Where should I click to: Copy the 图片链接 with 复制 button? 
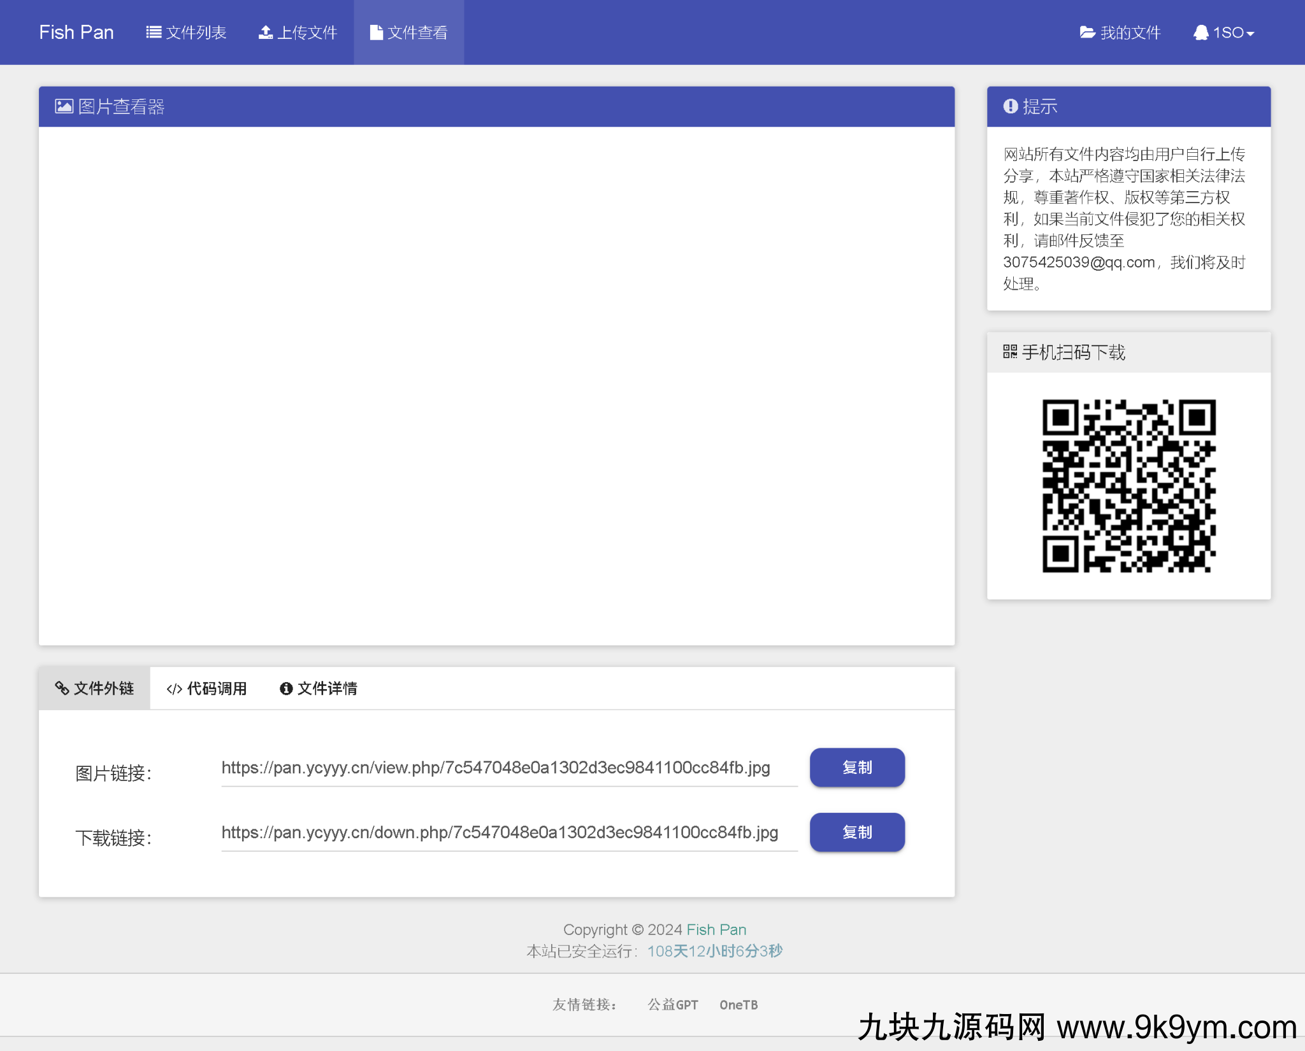point(856,767)
